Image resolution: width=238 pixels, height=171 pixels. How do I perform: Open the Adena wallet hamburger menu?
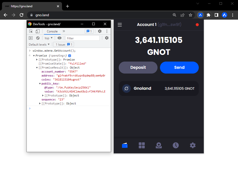tap(119, 25)
